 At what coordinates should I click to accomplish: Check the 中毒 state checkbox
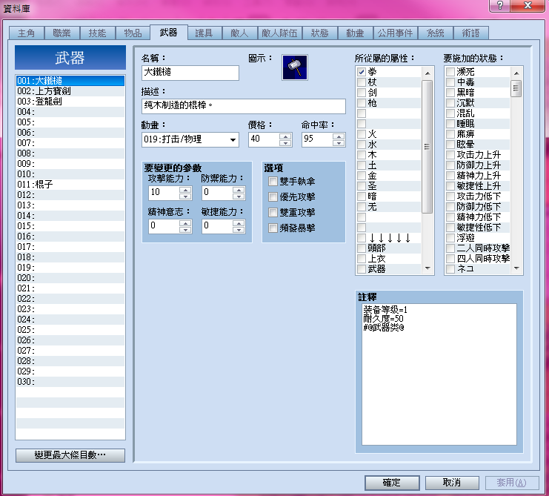click(x=450, y=82)
